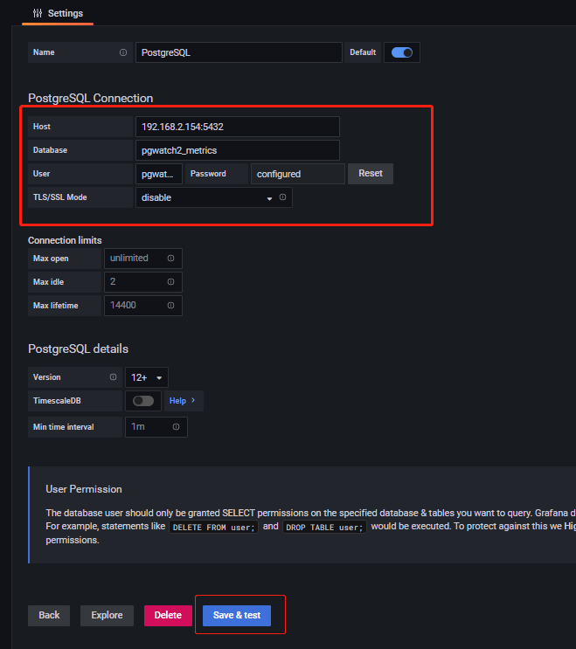Click Save & test button
The height and width of the screenshot is (649, 576).
(237, 616)
